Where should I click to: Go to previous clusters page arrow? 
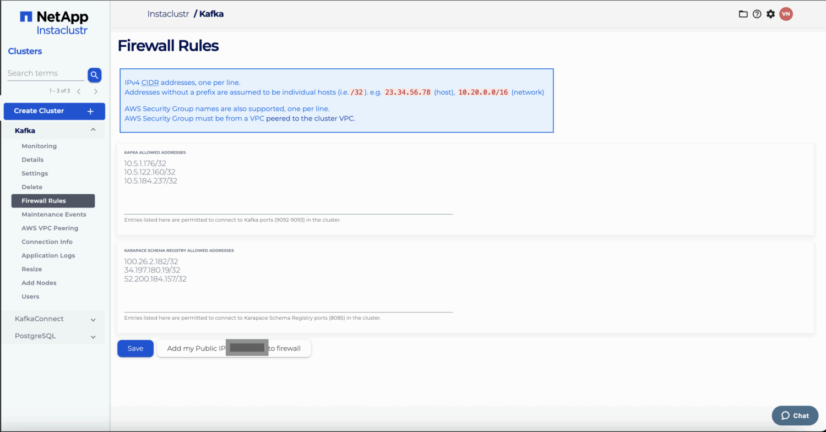tap(79, 91)
